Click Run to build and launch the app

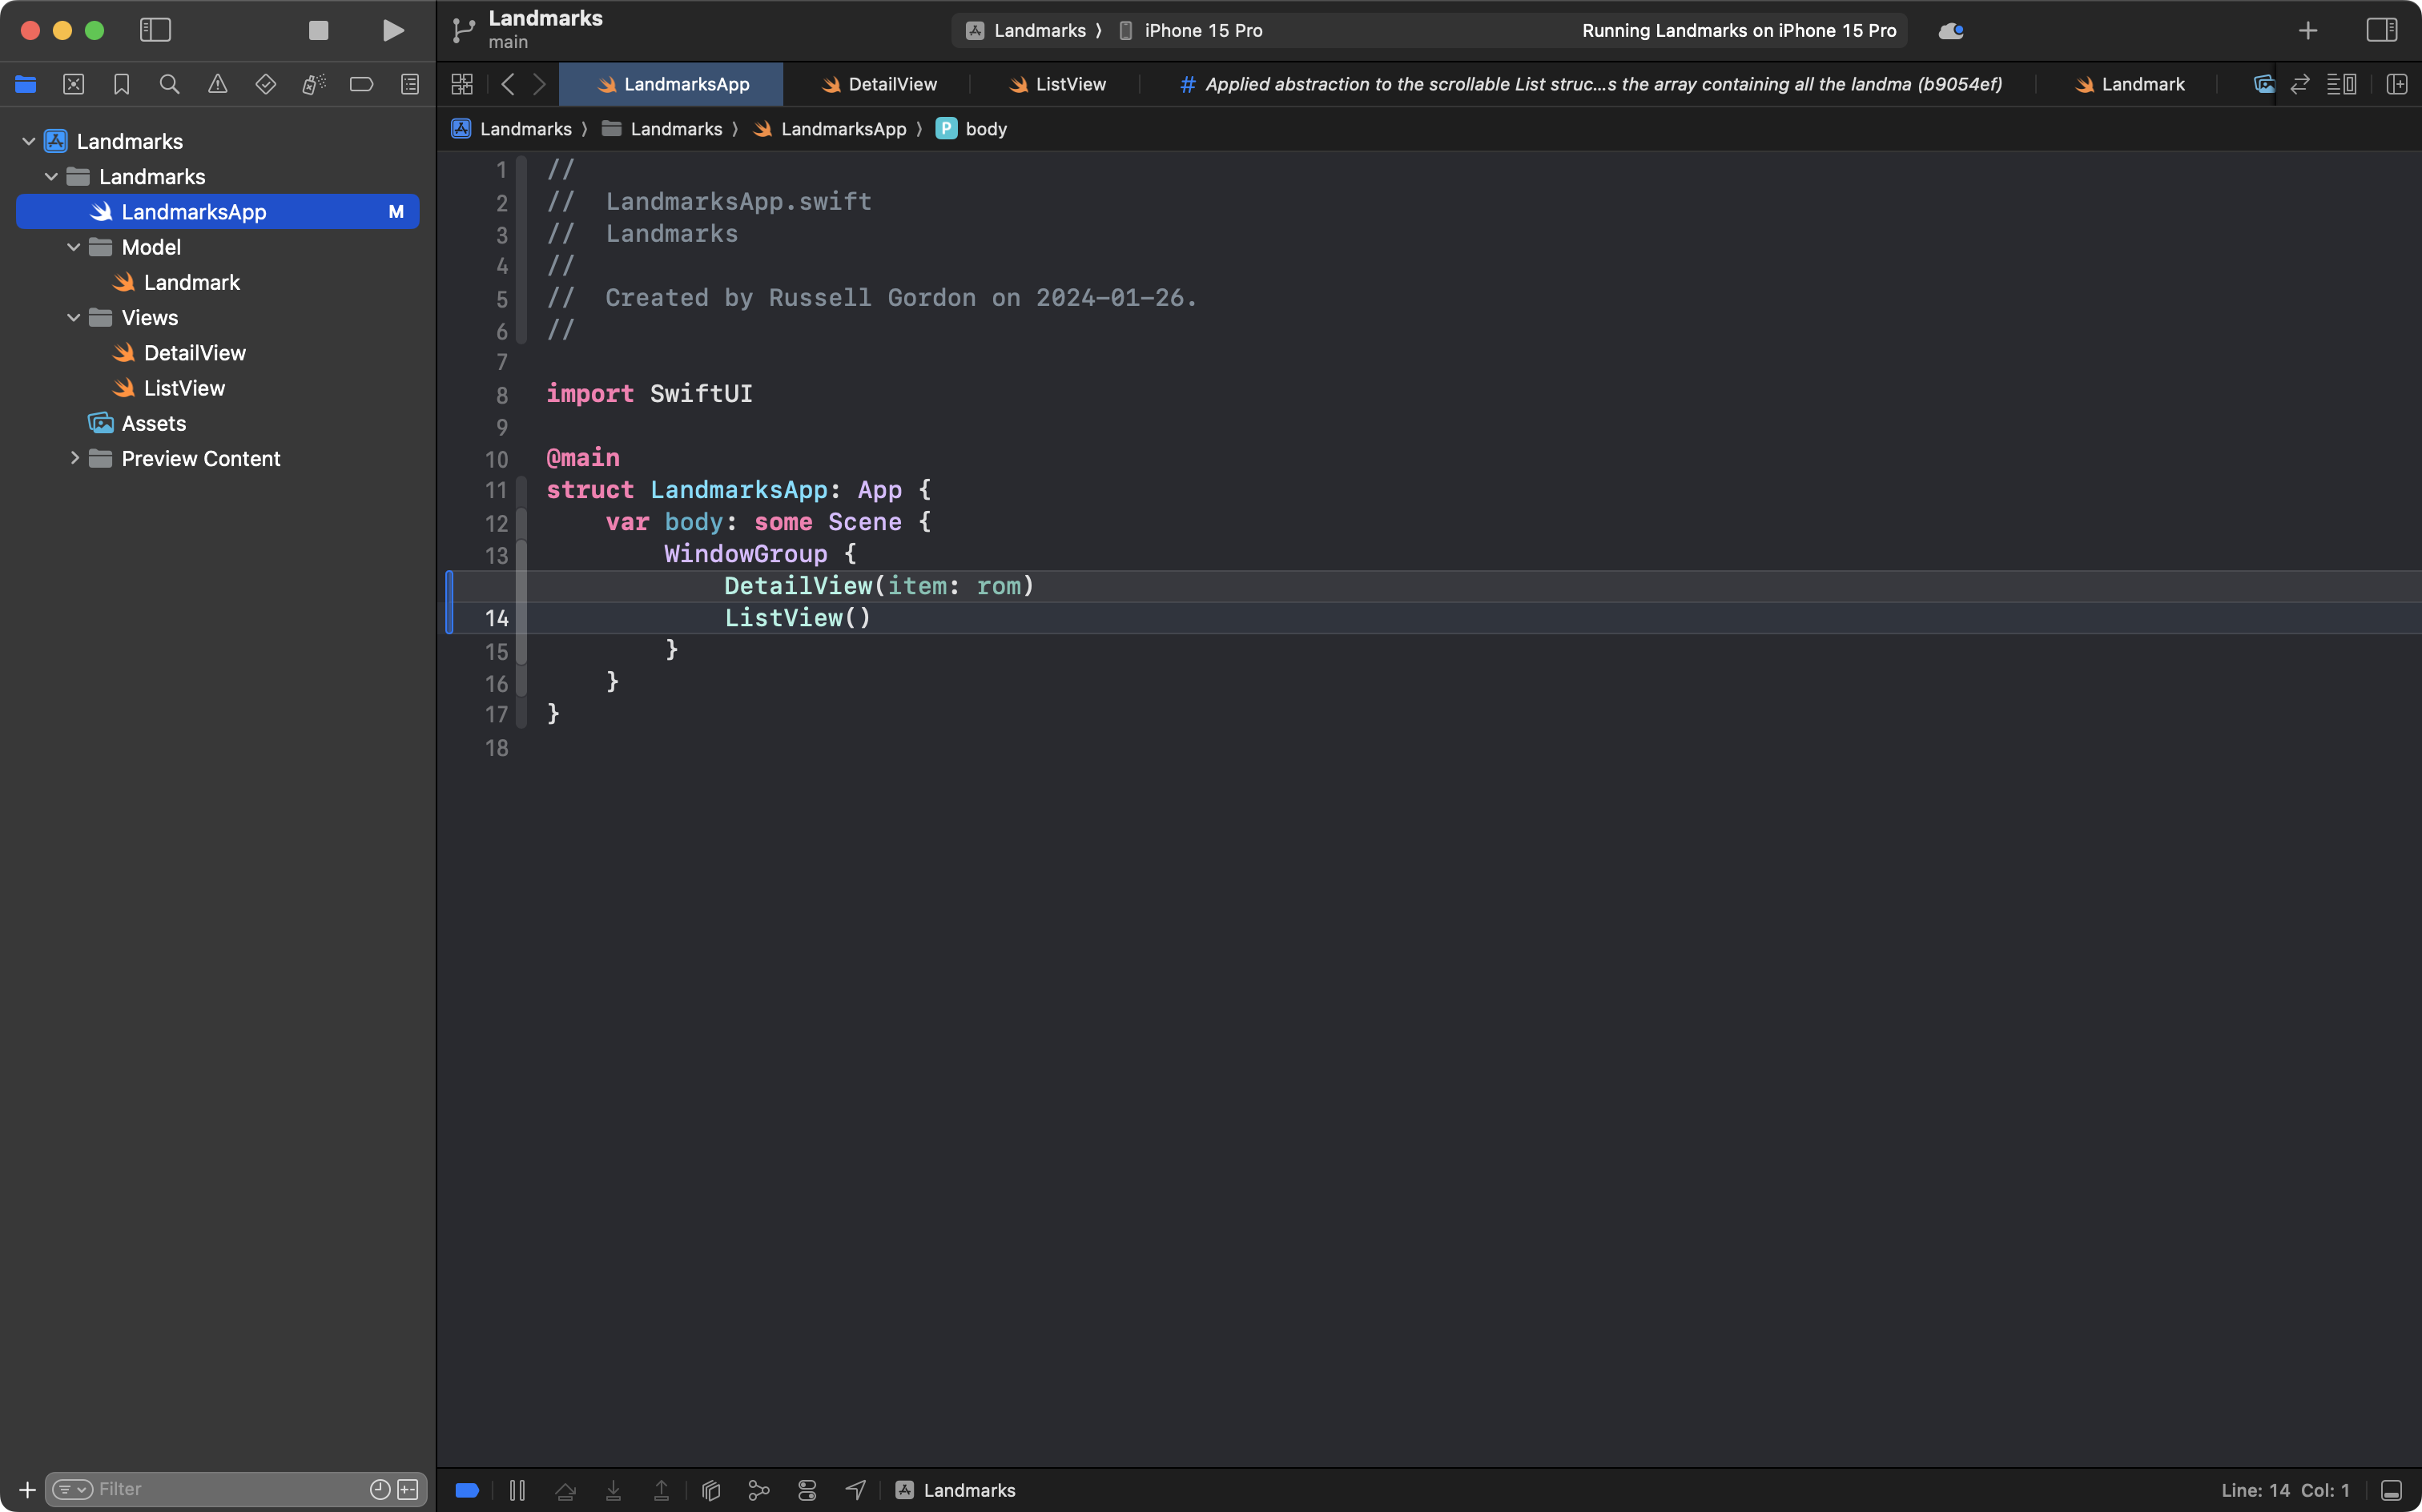(392, 30)
